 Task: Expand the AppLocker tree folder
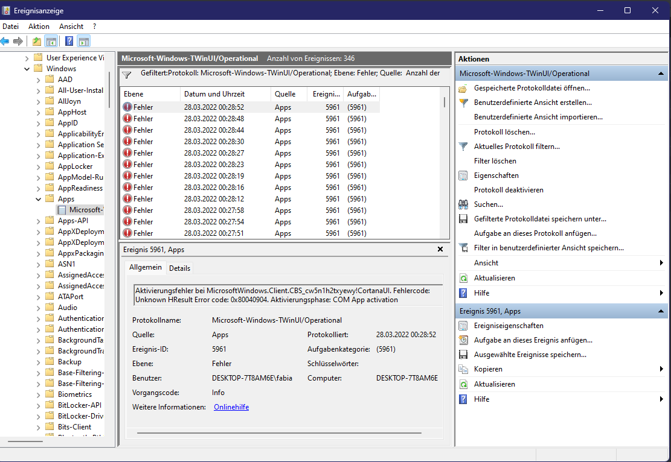point(39,166)
